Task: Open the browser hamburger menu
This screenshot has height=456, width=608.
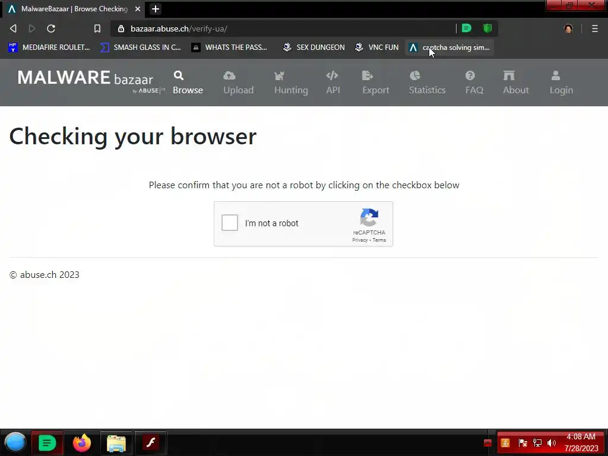Action: tap(594, 28)
